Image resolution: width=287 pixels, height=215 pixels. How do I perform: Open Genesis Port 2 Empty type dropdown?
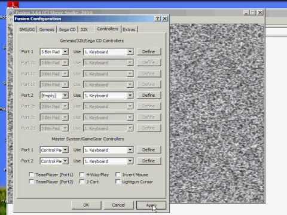coord(54,96)
